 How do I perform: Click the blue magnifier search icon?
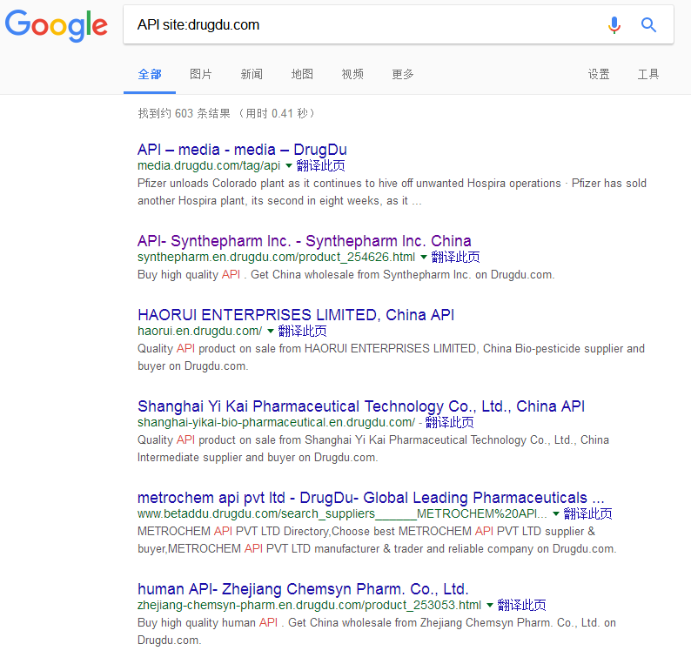[648, 25]
